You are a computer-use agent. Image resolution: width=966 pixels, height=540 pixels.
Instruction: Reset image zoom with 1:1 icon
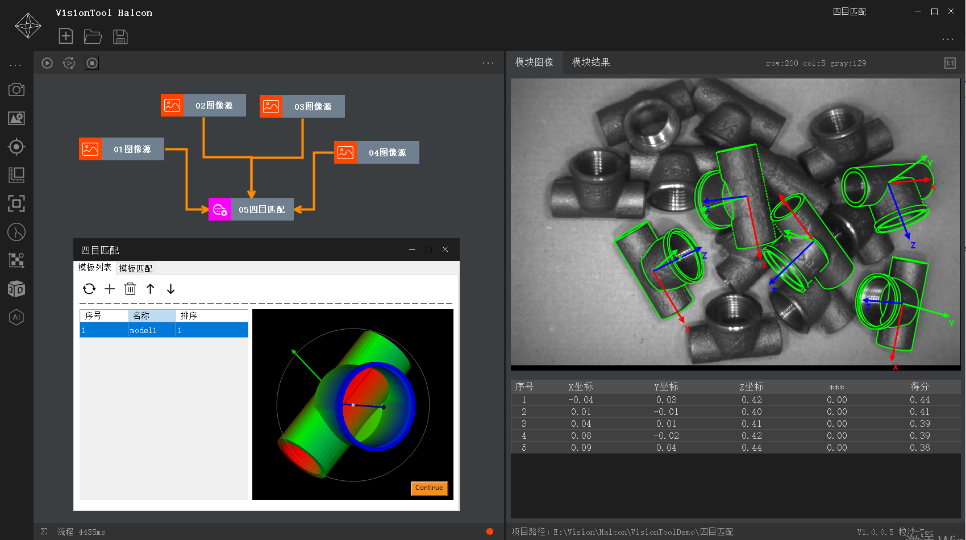(950, 63)
